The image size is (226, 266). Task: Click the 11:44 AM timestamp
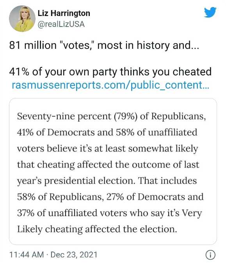click(x=27, y=255)
